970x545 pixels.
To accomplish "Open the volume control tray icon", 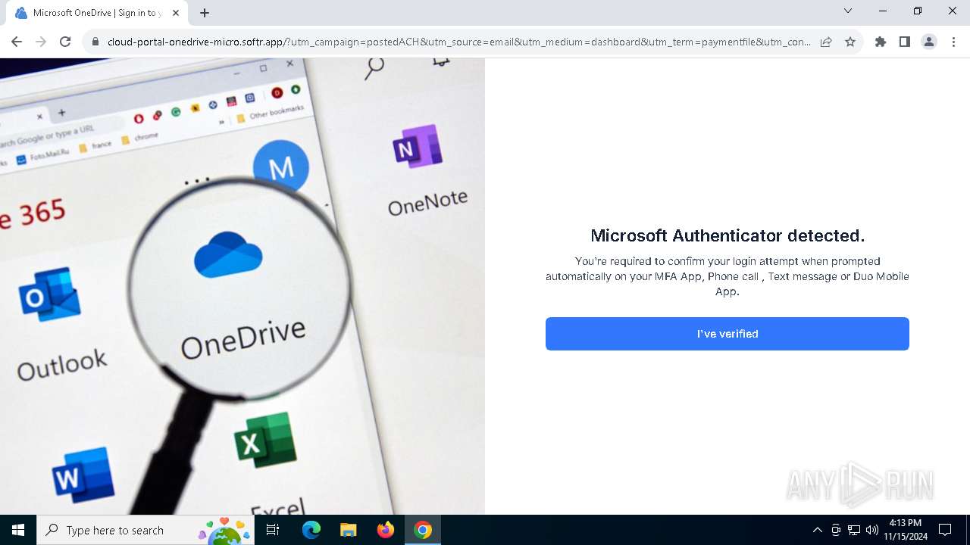I will point(872,530).
